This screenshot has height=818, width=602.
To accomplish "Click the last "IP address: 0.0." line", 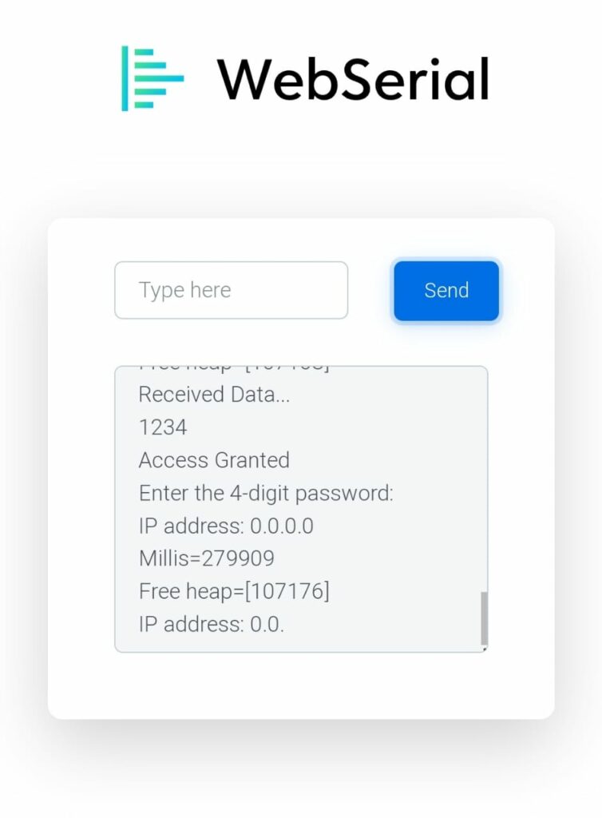I will [212, 624].
